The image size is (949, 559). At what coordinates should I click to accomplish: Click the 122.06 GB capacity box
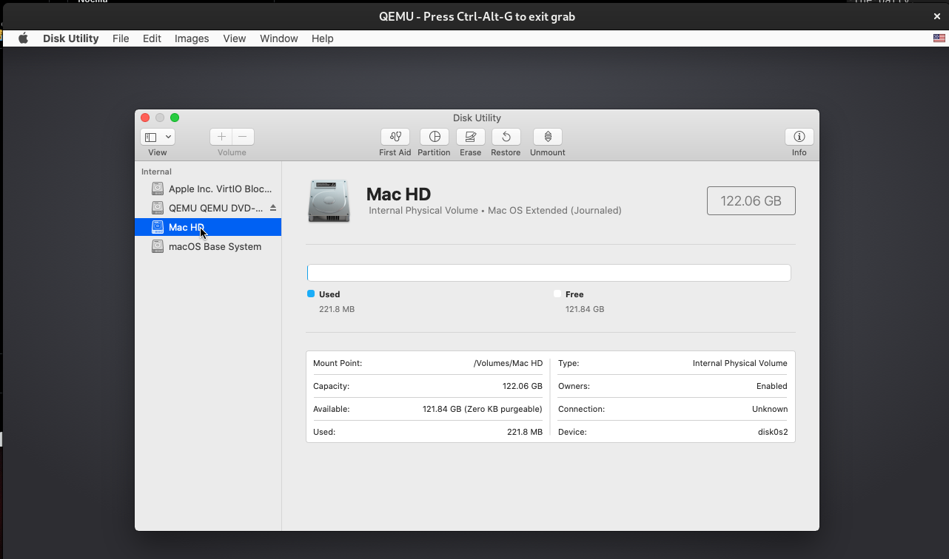[751, 200]
